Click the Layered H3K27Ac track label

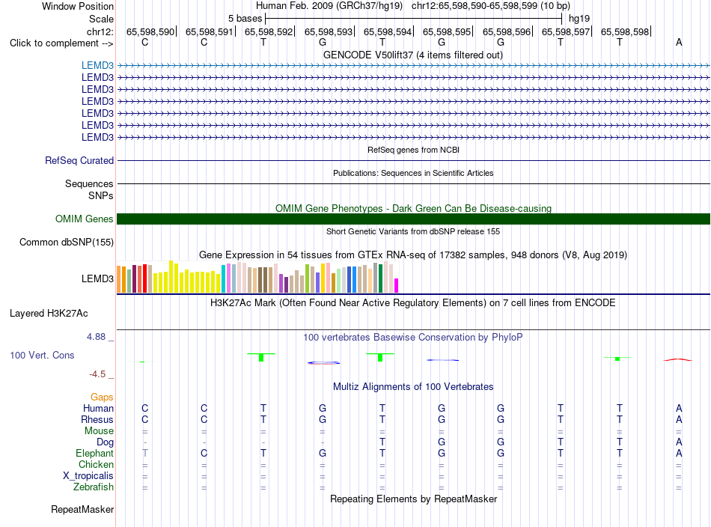click(49, 314)
